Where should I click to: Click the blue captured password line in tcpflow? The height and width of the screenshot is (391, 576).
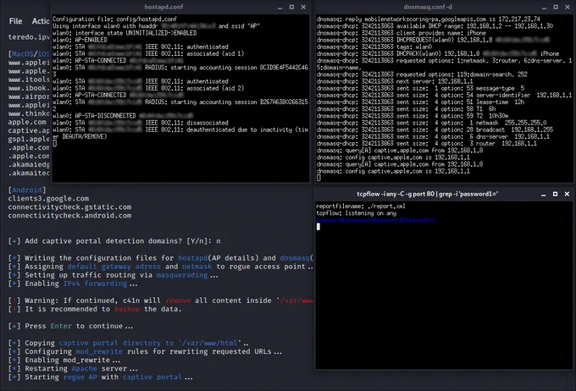375,220
